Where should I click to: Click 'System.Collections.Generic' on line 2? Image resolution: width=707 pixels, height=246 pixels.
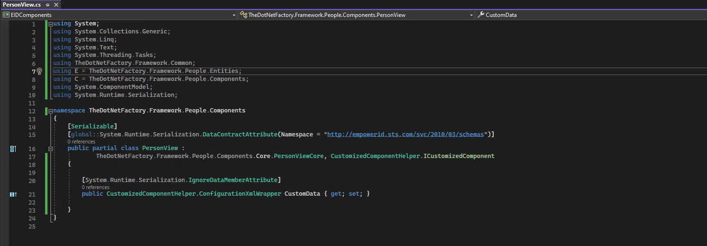(120, 32)
